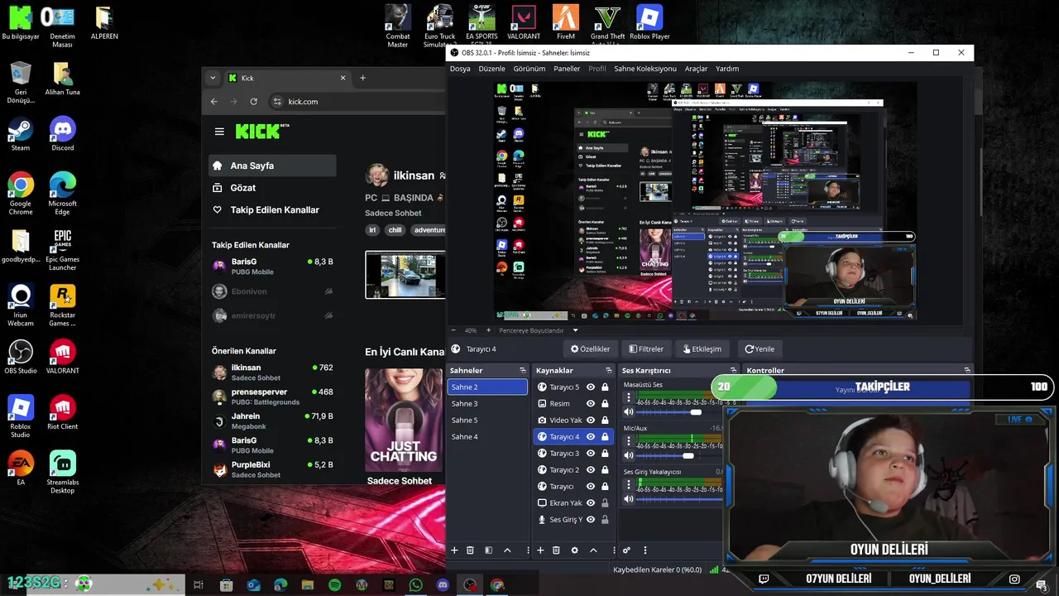Open Chrome tab search dropdown arrow

(x=213, y=78)
